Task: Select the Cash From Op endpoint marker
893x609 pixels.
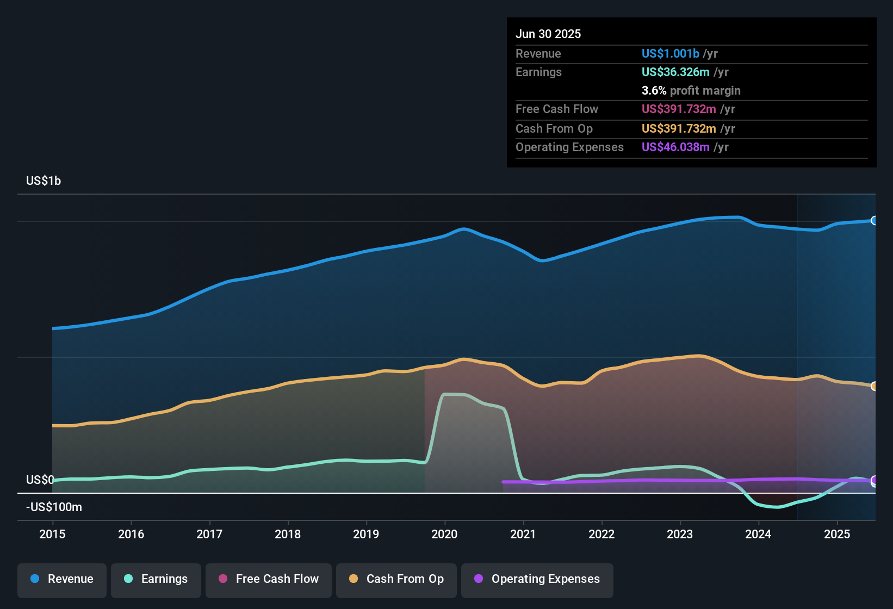Action: pos(875,386)
